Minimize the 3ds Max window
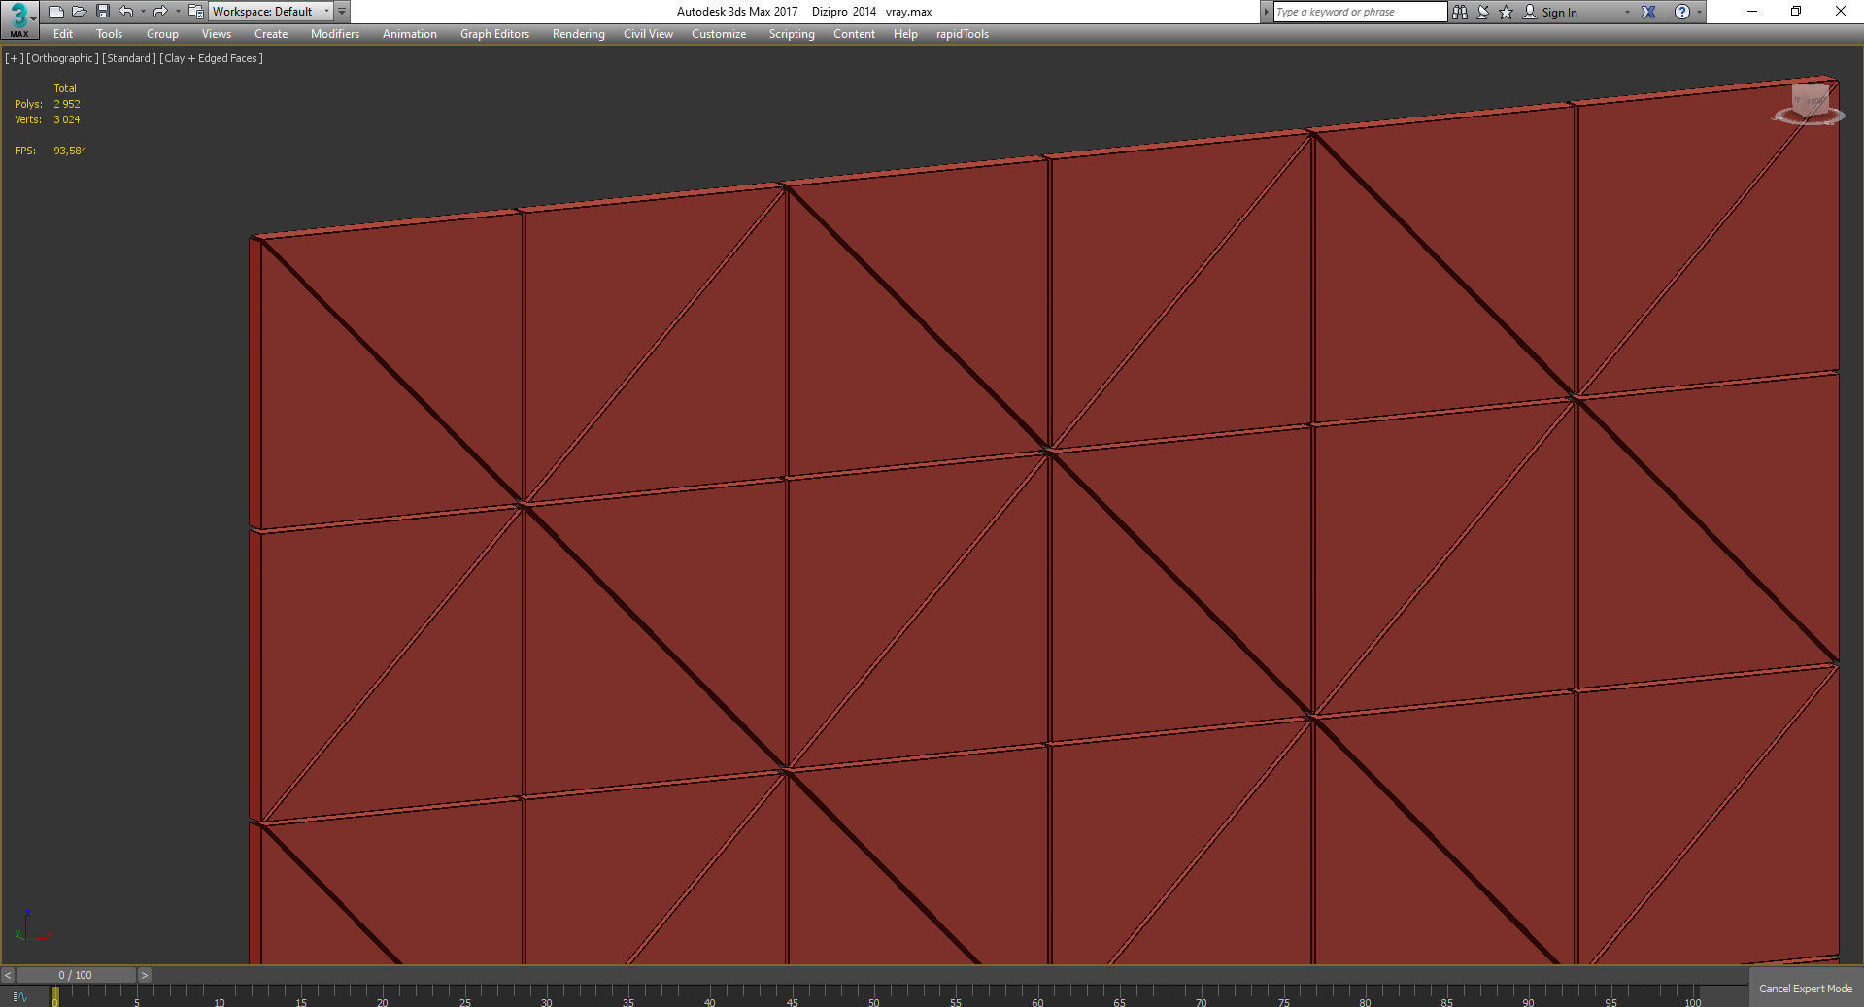 tap(1752, 12)
